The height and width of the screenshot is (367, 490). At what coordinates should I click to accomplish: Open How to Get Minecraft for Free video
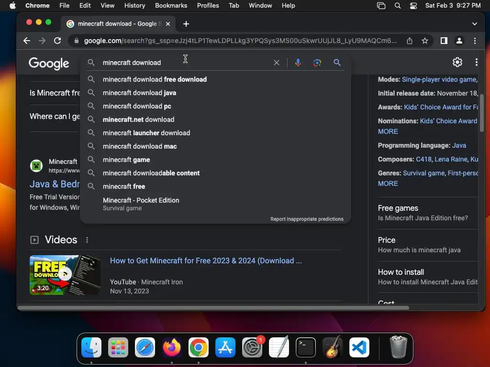(x=206, y=260)
